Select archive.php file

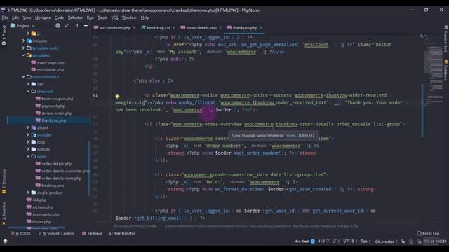pyautogui.click(x=42, y=207)
